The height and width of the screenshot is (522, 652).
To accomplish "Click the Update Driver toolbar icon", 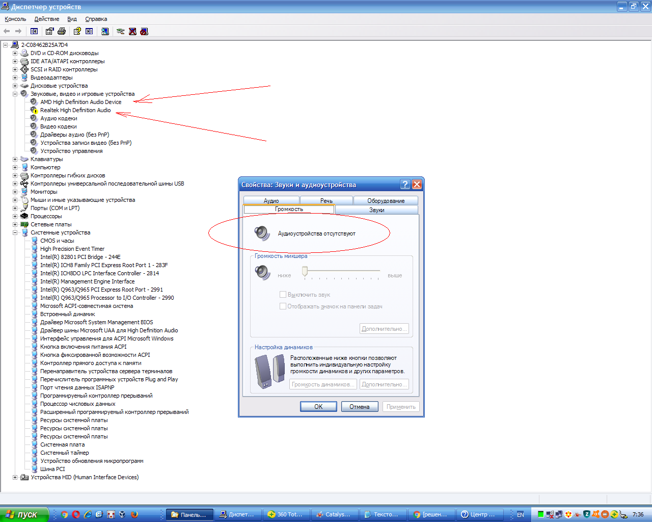I will 121,31.
